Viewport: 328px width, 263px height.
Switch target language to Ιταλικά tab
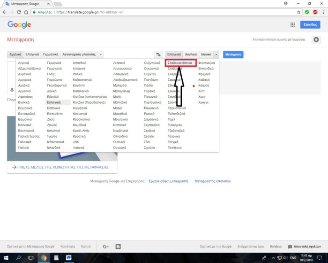click(206, 54)
